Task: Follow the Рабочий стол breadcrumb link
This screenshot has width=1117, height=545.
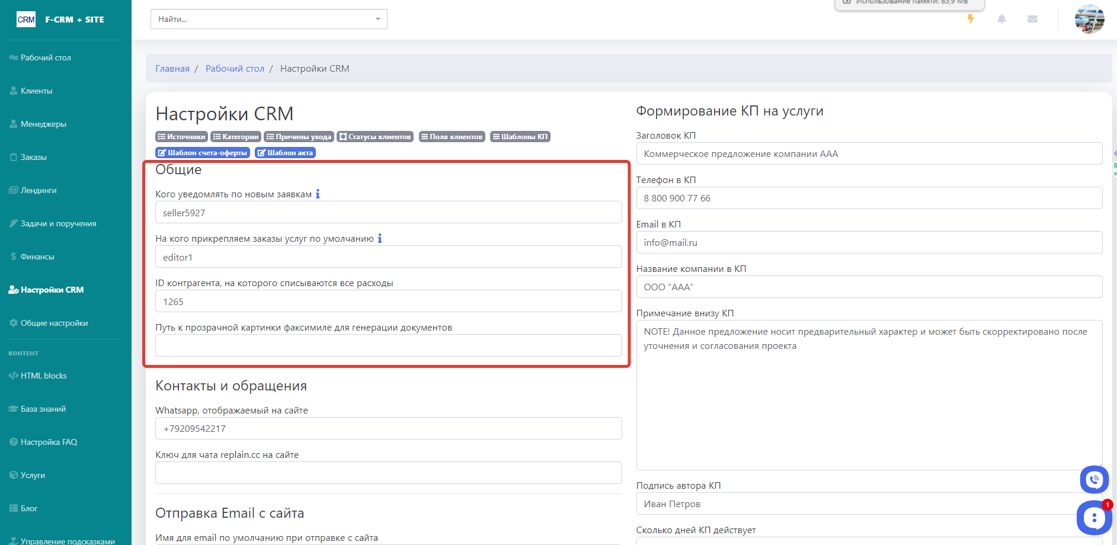Action: point(235,69)
